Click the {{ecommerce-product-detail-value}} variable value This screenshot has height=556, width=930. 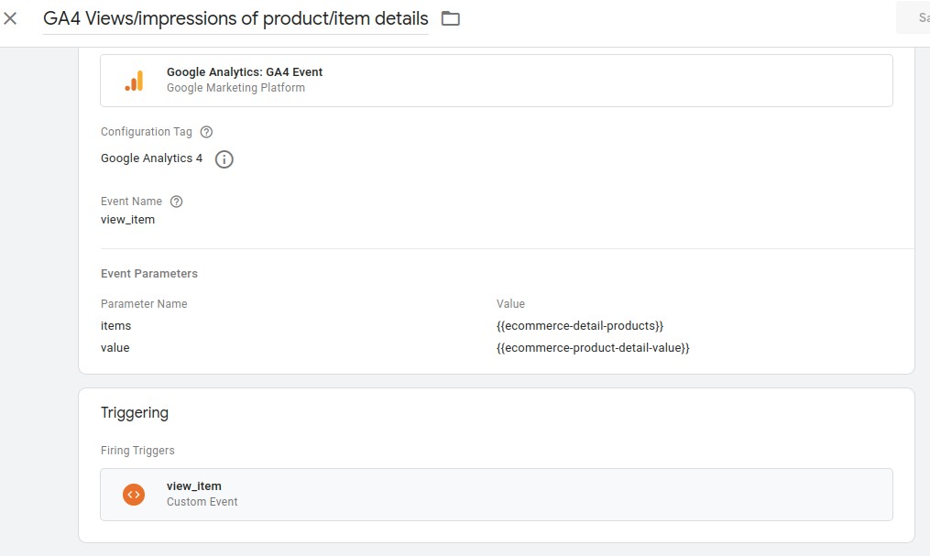pyautogui.click(x=592, y=348)
